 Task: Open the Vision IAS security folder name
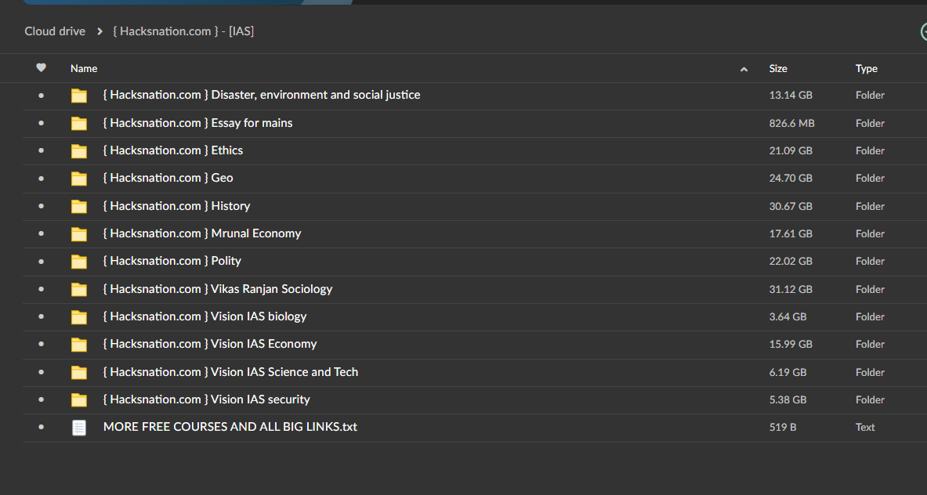click(x=206, y=399)
